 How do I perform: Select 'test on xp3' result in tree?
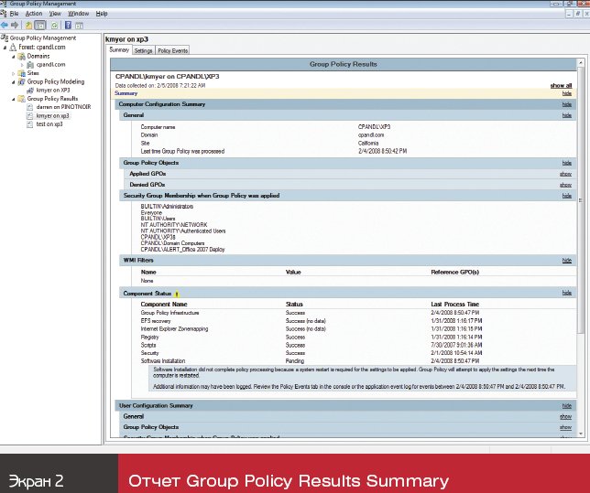pyautogui.click(x=51, y=123)
